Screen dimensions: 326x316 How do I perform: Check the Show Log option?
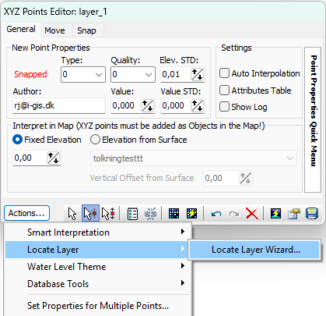pos(224,107)
